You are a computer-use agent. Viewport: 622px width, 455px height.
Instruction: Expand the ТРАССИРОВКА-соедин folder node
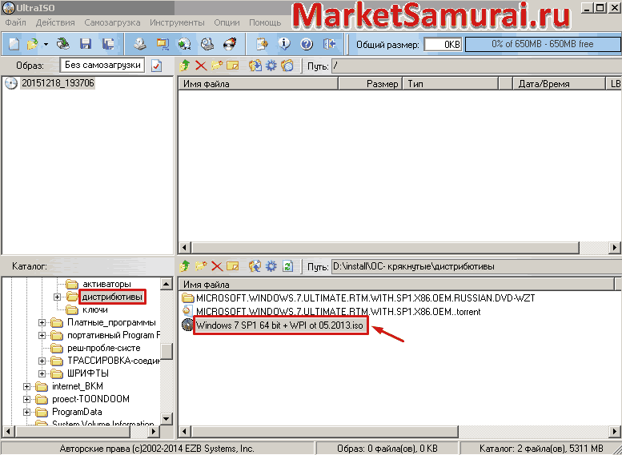42,361
